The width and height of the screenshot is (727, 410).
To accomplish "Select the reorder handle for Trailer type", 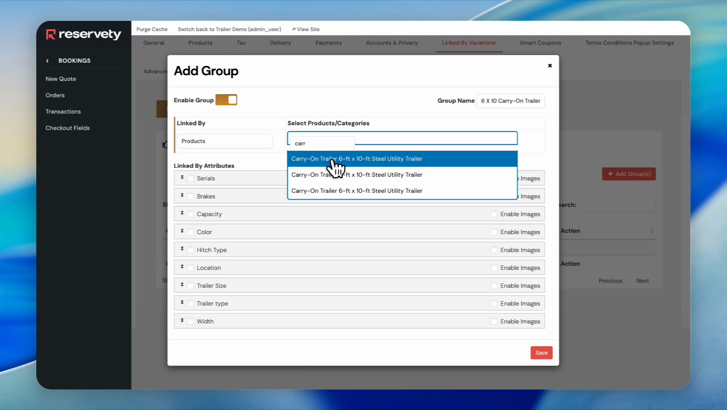I will pos(182,302).
